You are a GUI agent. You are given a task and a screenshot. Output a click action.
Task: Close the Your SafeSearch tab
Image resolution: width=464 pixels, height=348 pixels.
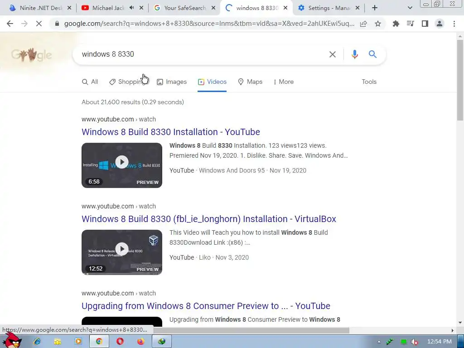[213, 8]
